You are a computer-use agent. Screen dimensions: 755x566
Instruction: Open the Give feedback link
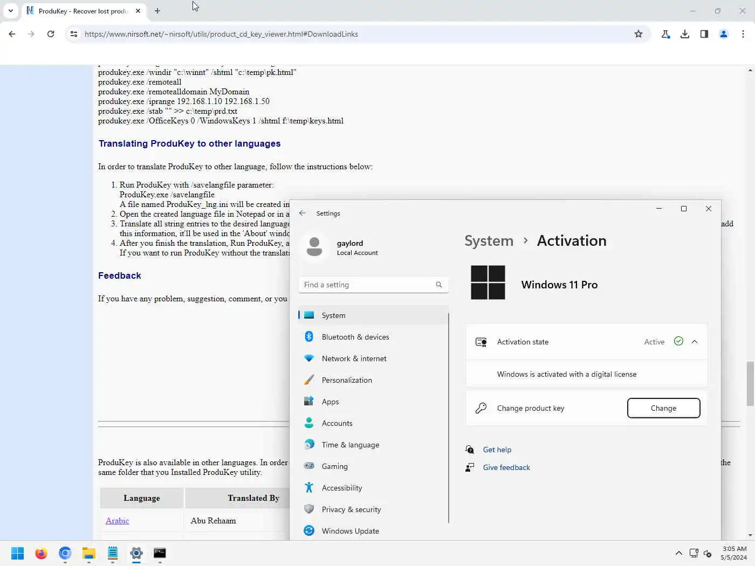coord(506,467)
